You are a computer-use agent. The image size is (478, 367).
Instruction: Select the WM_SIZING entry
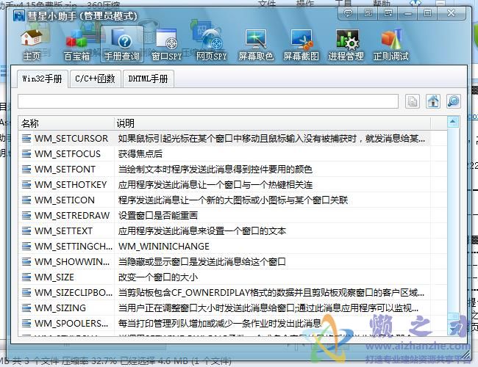click(60, 308)
